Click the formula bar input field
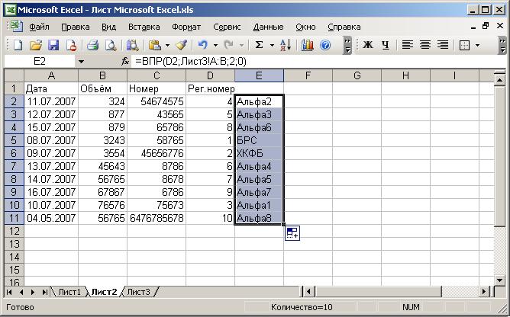This screenshot has height=317, width=510. [x=305, y=61]
